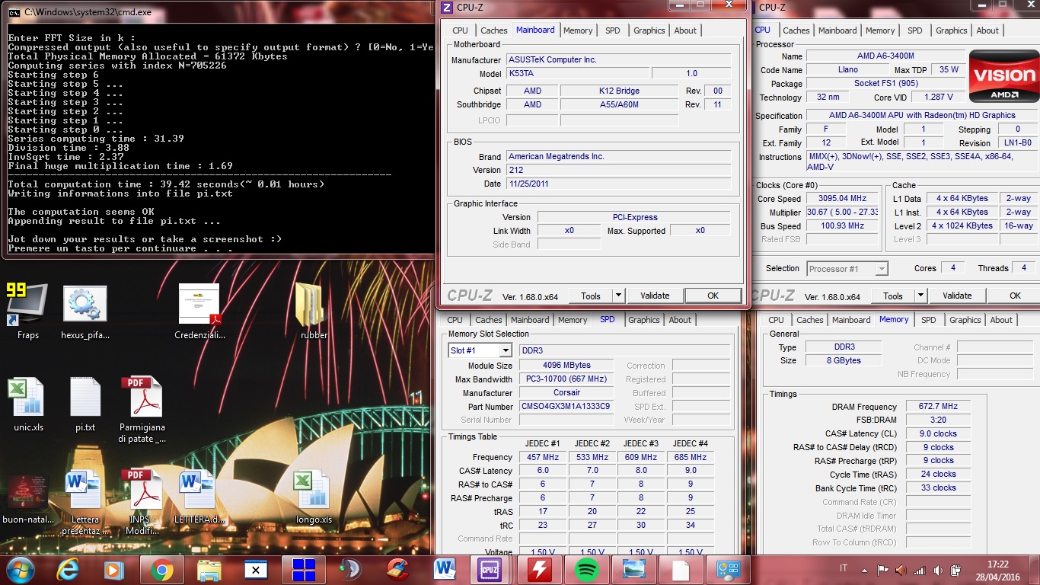Open the blank document taskbar icon

point(680,569)
